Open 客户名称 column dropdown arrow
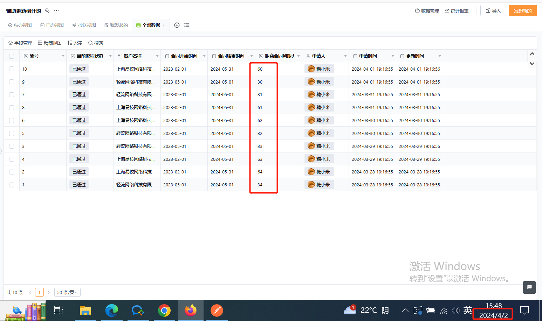This screenshot has height=321, width=542. [157, 56]
